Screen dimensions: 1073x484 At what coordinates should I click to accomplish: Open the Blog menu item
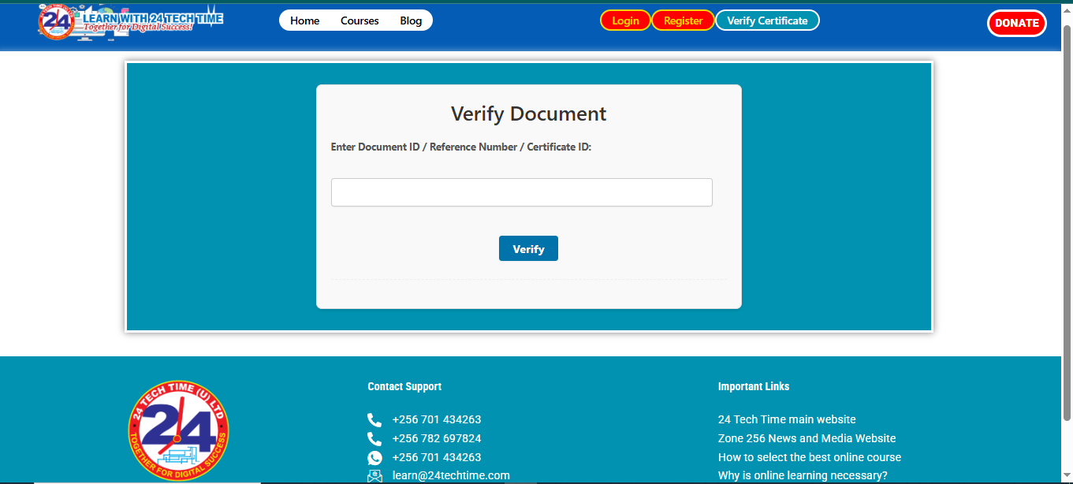(411, 20)
